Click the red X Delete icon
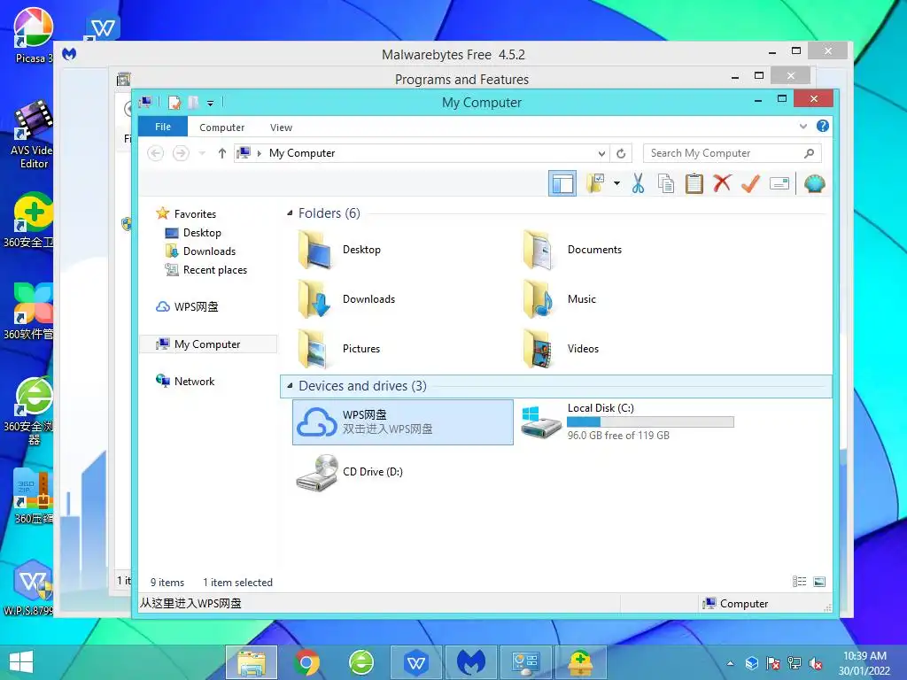907x680 pixels. tap(722, 183)
